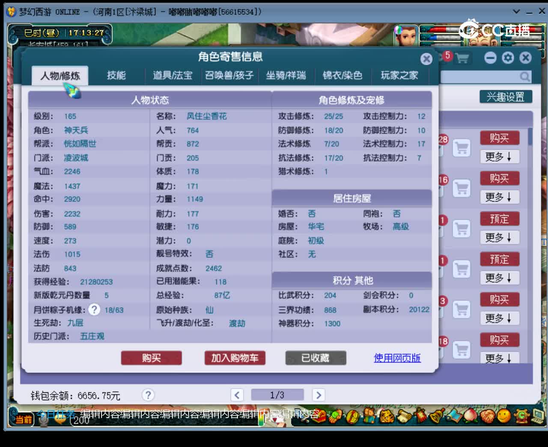Image resolution: width=548 pixels, height=447 pixels.
Task: Click the peach icon in bottom toolbar
Action: [x=471, y=415]
